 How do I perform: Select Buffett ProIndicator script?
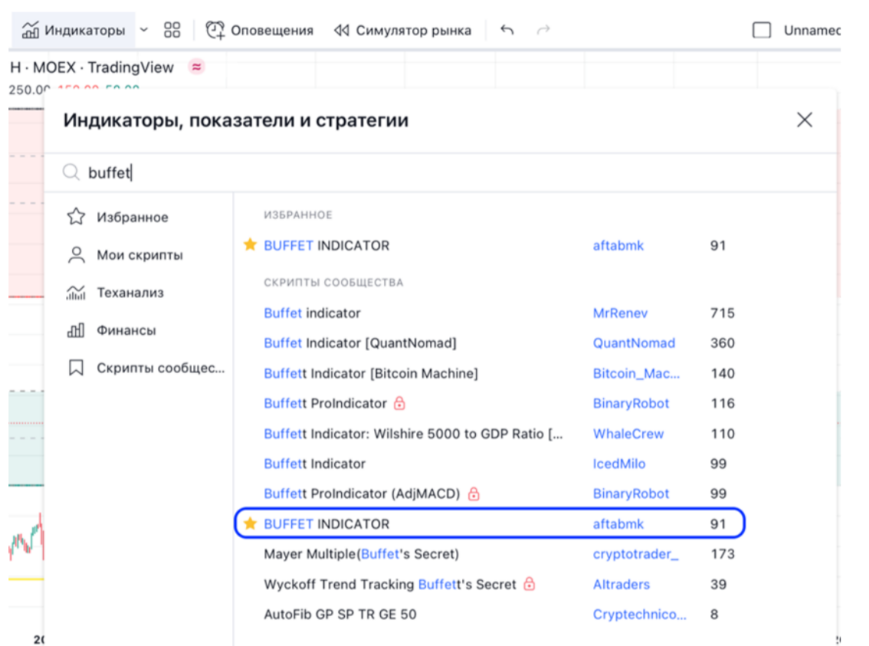326,403
